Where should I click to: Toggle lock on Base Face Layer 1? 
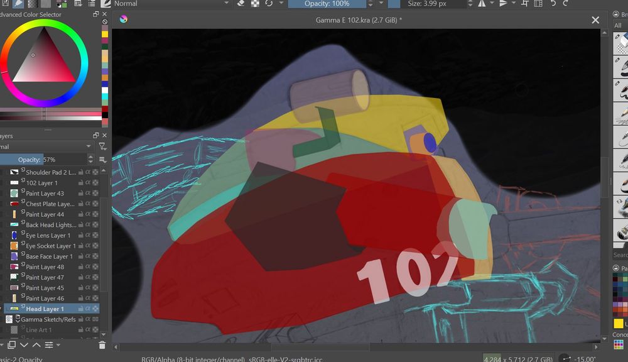[80, 256]
